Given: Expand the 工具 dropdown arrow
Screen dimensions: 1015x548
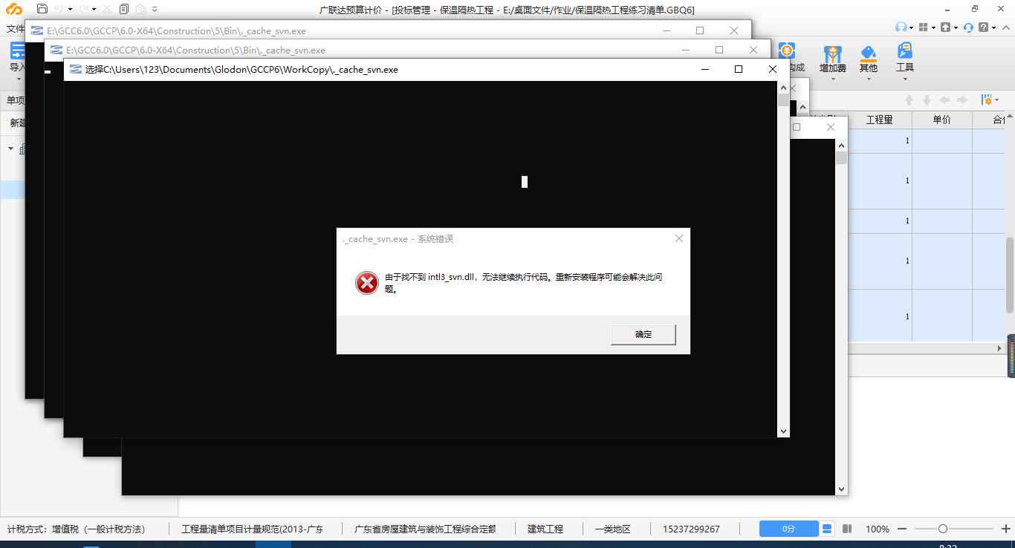Looking at the screenshot, I should [904, 78].
